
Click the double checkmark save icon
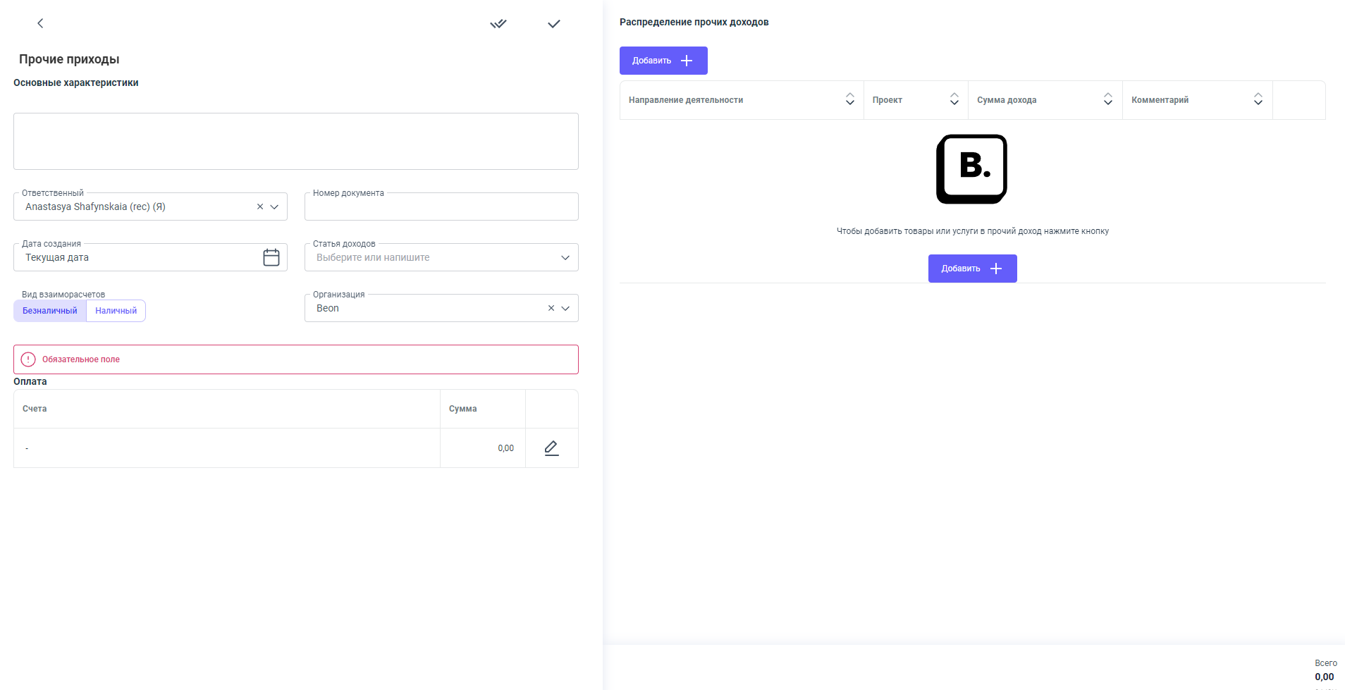(498, 24)
